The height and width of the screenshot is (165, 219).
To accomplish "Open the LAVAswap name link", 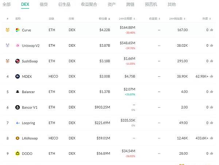I will [30, 138].
